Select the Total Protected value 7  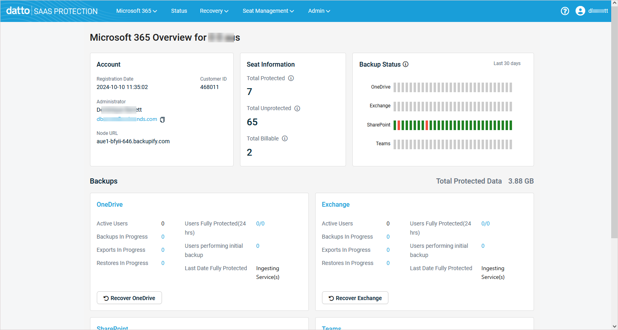(x=250, y=92)
